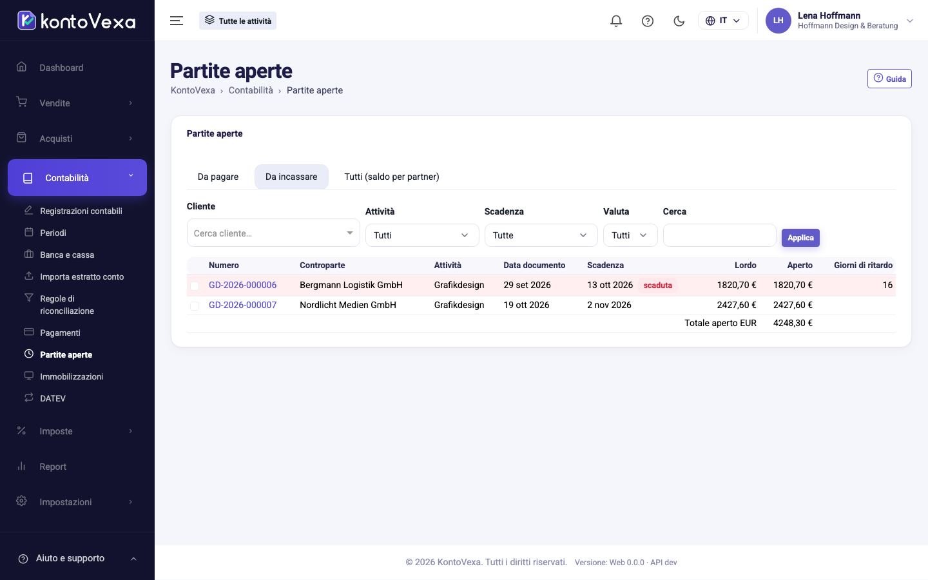Image resolution: width=928 pixels, height=580 pixels.
Task: Click the Tutte le attività selector
Action: (x=238, y=21)
